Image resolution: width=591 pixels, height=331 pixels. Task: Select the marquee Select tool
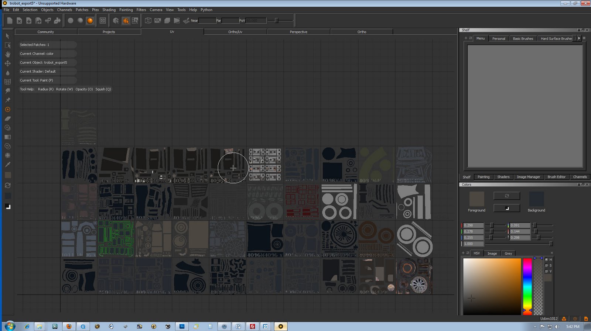tap(7, 45)
